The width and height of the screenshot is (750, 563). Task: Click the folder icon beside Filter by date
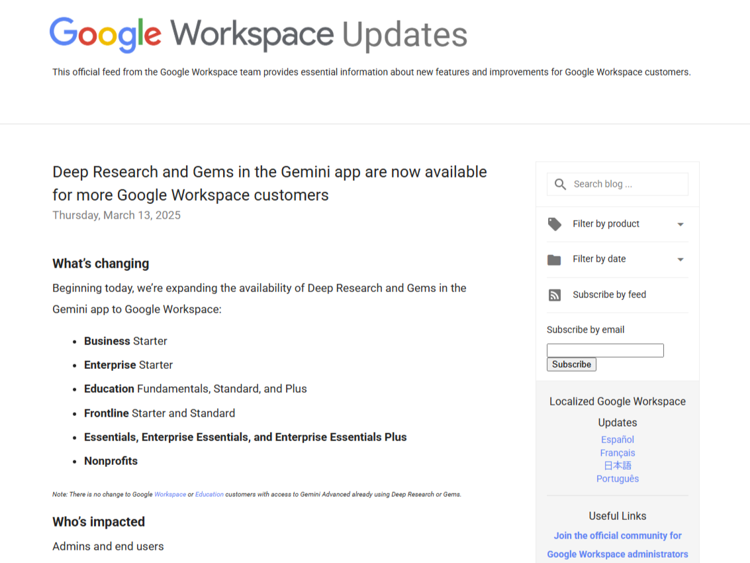pyautogui.click(x=554, y=259)
